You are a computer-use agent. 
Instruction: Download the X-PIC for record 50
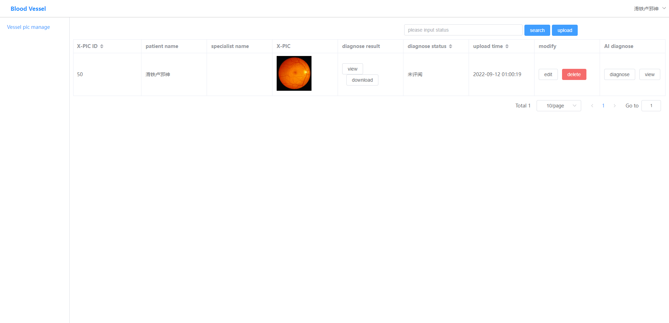[x=362, y=80]
